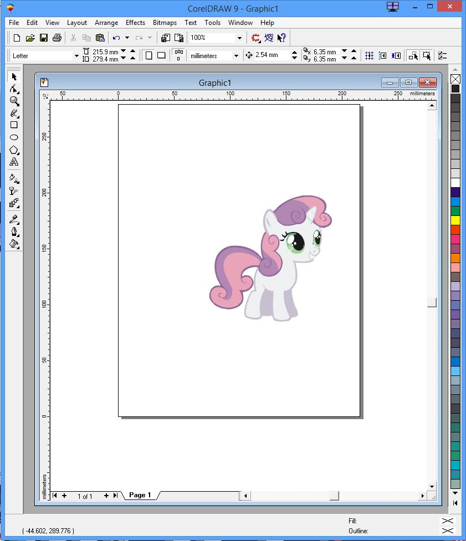Image resolution: width=466 pixels, height=541 pixels.
Task: Click the Import icon on the toolbar
Action: point(165,38)
